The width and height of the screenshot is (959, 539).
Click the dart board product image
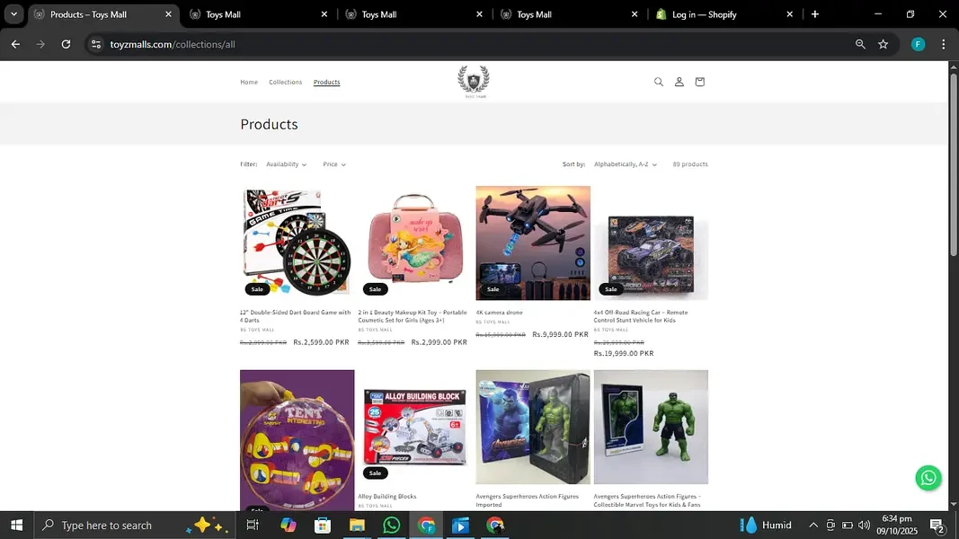297,243
